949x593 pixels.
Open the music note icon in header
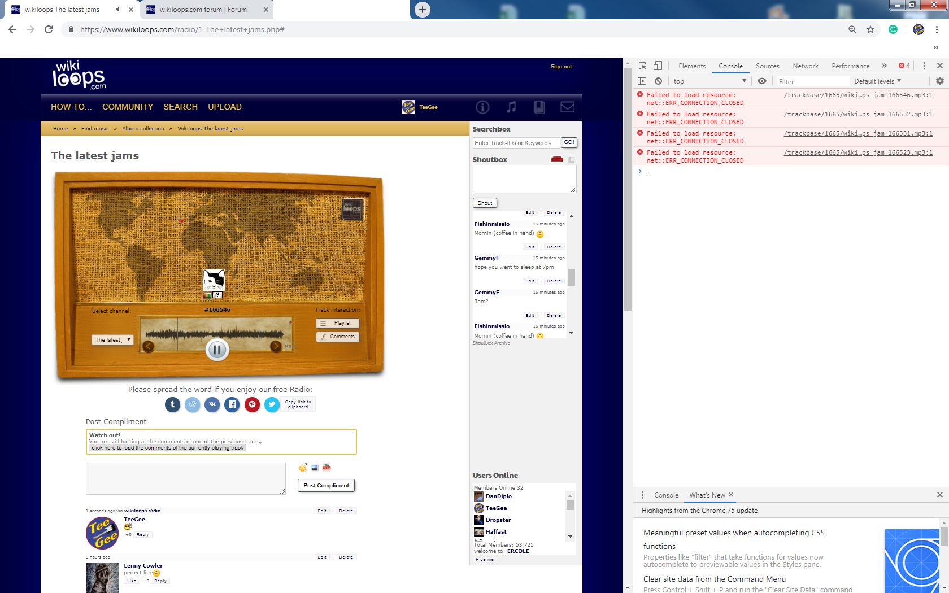(x=511, y=107)
